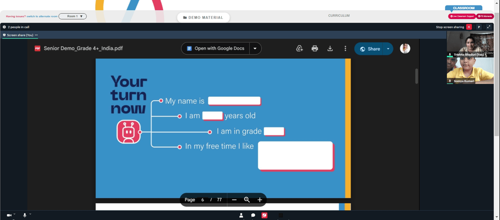Open More actions three-dot menu

(345, 48)
